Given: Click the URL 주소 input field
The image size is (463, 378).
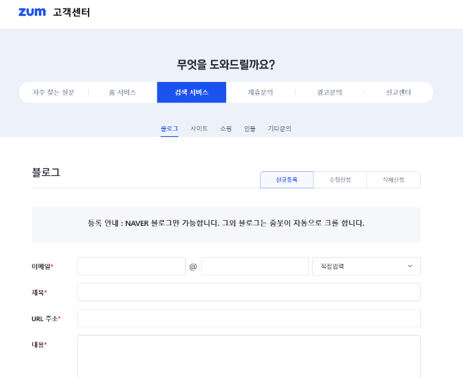Looking at the screenshot, I should click(249, 319).
